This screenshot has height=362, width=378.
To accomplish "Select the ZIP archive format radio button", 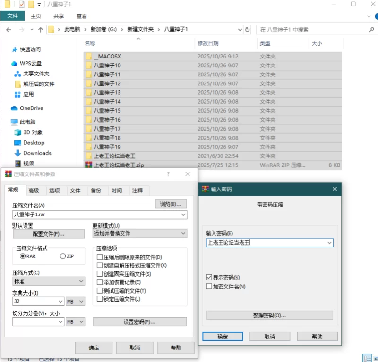I will coord(62,256).
